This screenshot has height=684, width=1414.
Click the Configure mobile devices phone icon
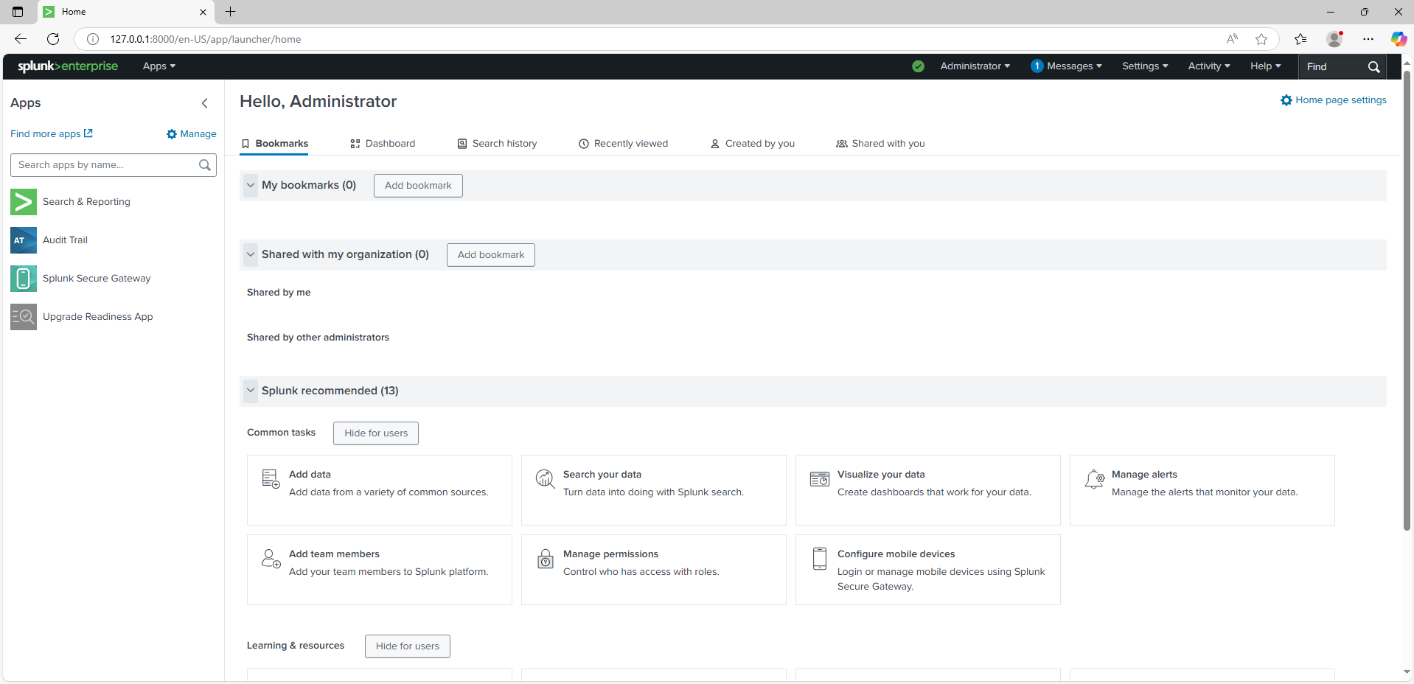click(x=819, y=559)
